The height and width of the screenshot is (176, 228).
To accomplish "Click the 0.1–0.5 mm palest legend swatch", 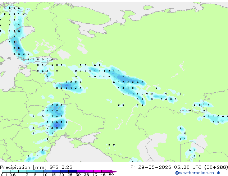I will (x=6, y=171).
